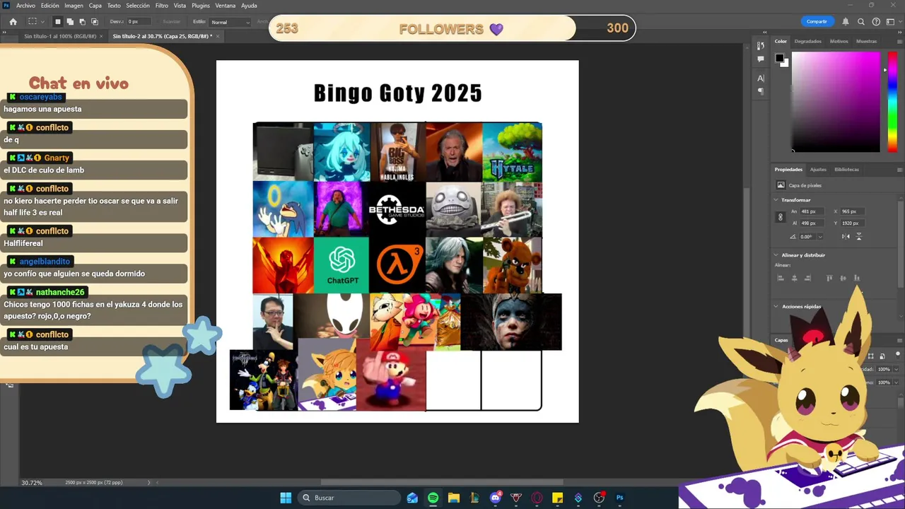905x509 pixels.
Task: Open the Paragraph panel icon
Action: (761, 91)
